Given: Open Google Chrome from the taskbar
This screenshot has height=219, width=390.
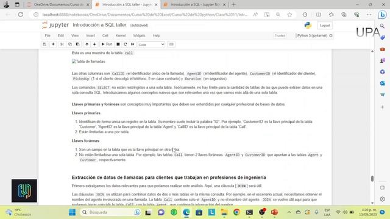Looking at the screenshot, I should point(236,212).
